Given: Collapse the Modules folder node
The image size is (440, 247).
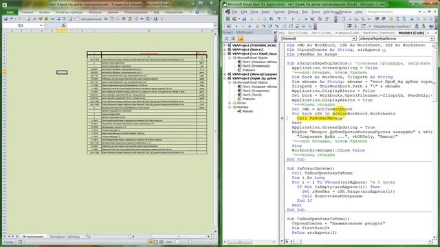Looking at the screenshot, I should click(230, 107).
